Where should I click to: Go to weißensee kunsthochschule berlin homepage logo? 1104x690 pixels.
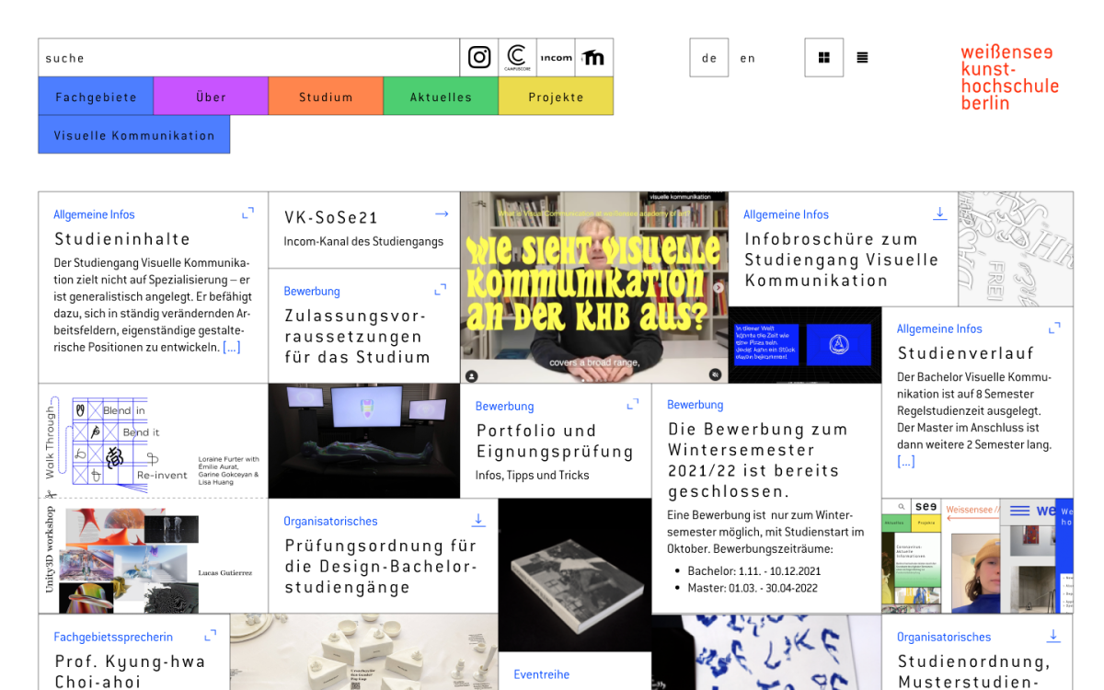pyautogui.click(x=1009, y=78)
